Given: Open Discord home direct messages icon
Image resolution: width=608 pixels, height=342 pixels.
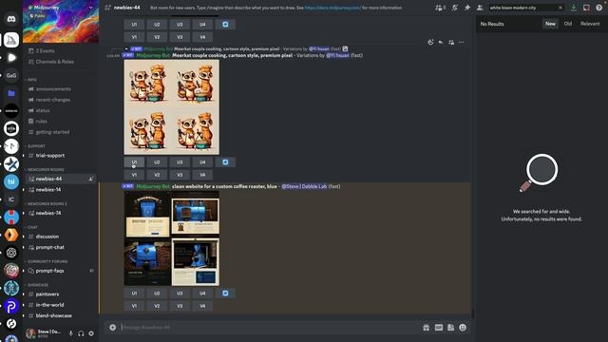Looking at the screenshot, I should pos(11,19).
